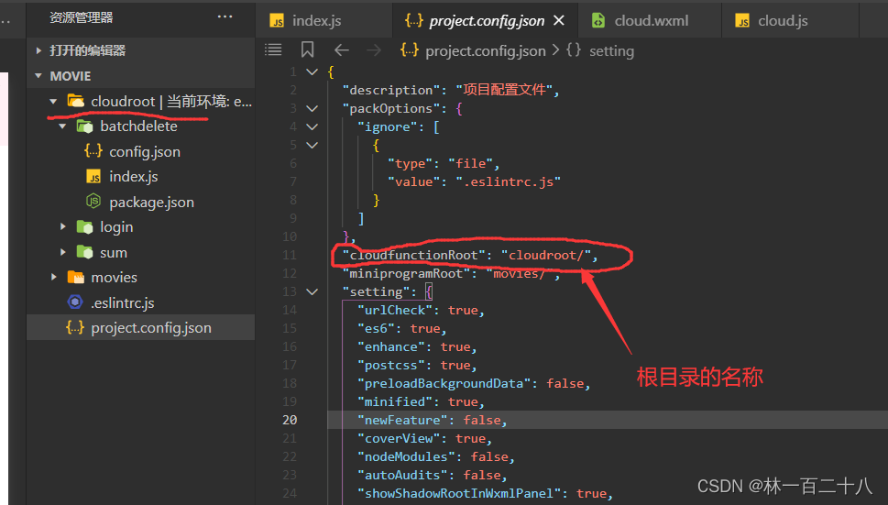Collapse the cloudroot folder
This screenshot has height=505, width=888.
[x=53, y=102]
